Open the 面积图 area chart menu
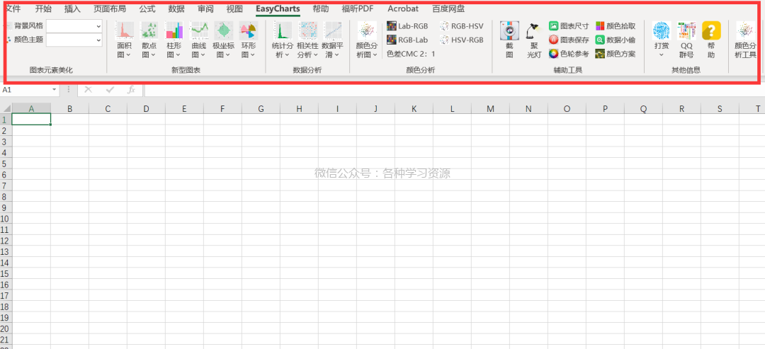Viewport: 765px width, 349px height. pyautogui.click(x=124, y=40)
